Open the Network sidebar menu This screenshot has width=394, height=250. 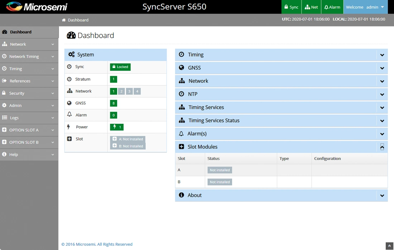[29, 44]
